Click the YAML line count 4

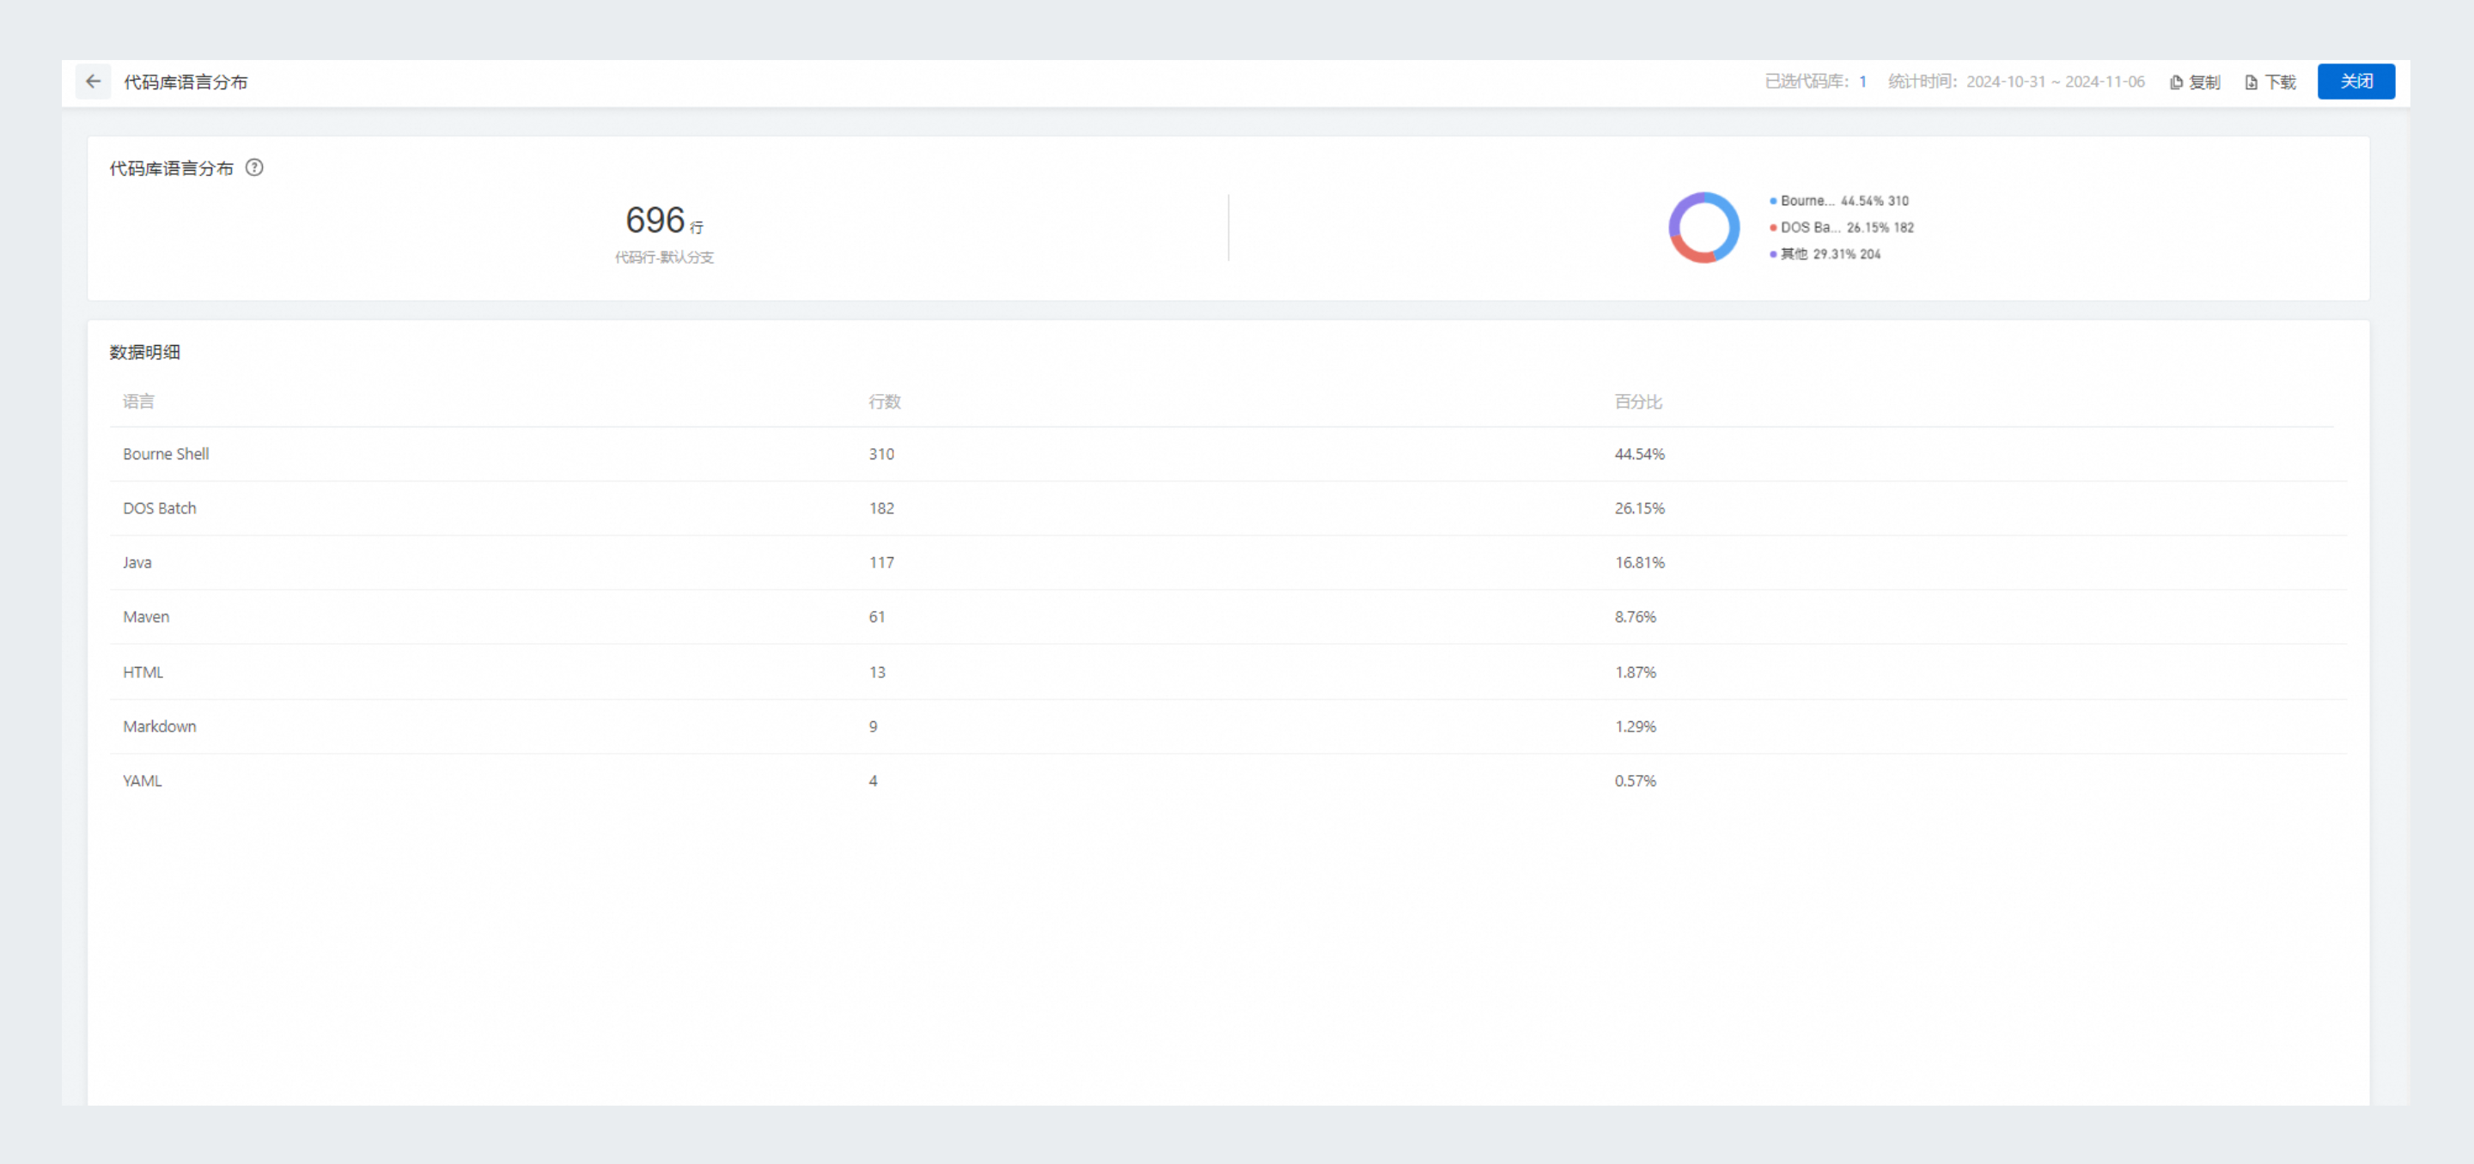(873, 781)
